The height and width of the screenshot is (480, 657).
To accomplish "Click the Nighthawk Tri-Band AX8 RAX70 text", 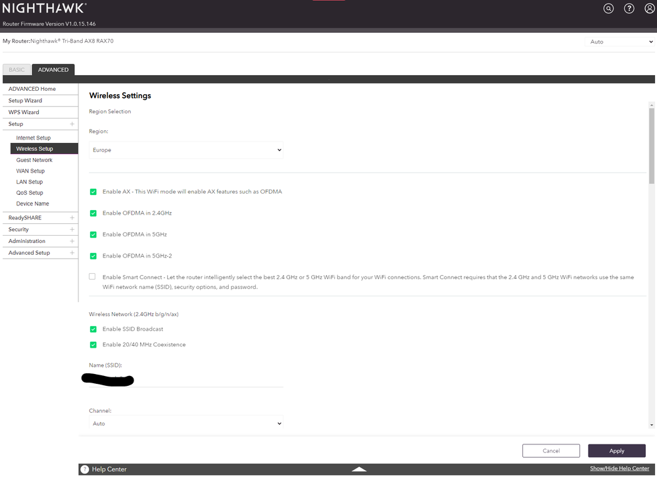I will (72, 41).
